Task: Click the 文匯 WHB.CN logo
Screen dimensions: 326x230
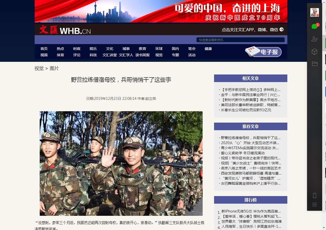Action: 65,30
